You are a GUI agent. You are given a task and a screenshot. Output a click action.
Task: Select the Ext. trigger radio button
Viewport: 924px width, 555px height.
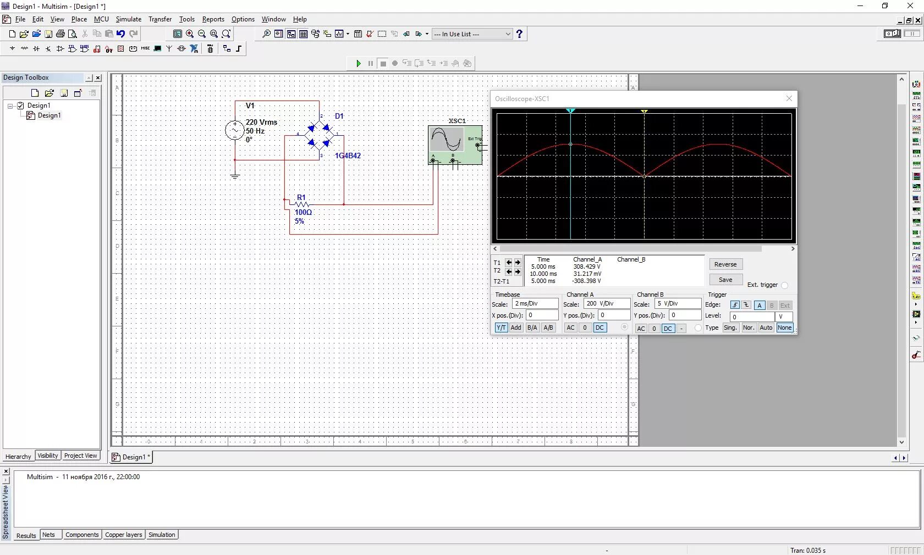pos(784,285)
